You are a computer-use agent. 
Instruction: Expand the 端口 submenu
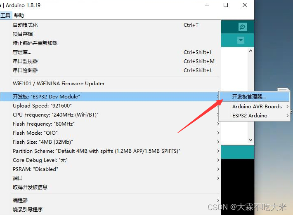point(110,178)
